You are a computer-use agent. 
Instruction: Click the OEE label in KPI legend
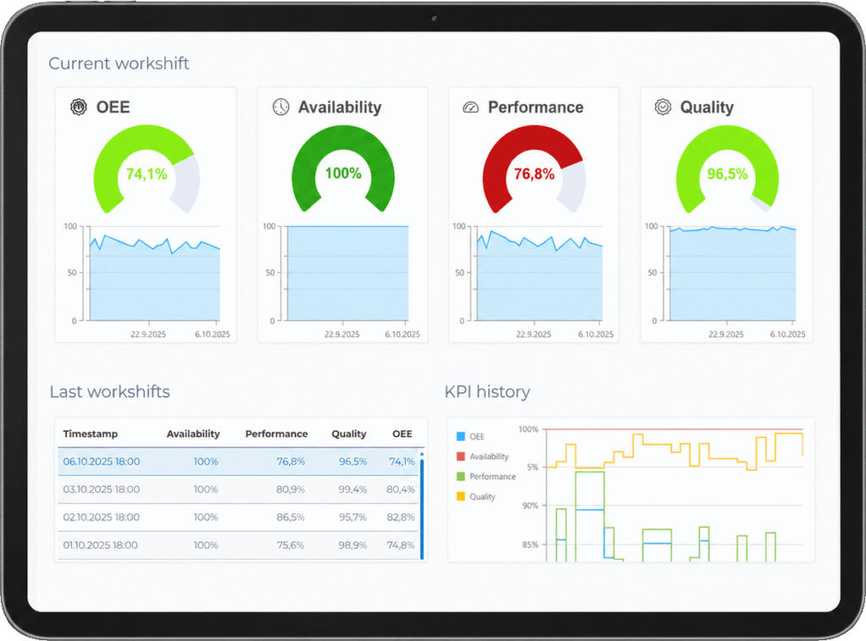(x=477, y=436)
